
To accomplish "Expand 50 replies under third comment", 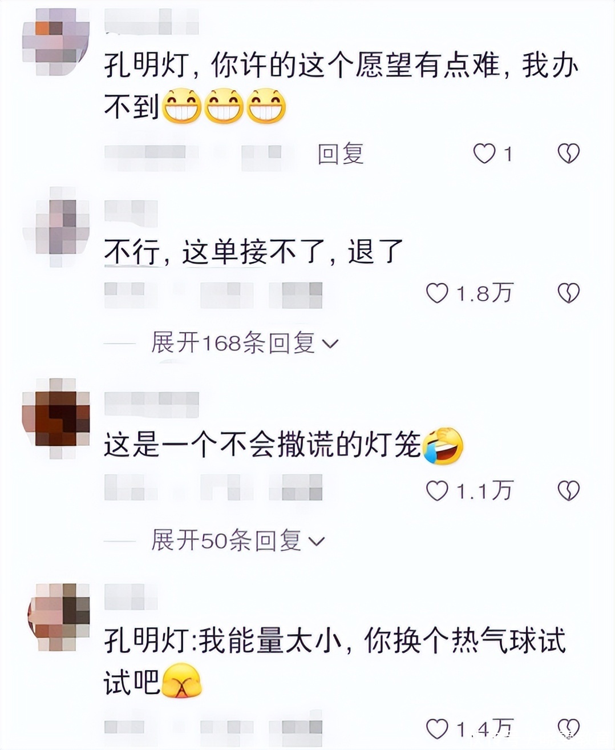I will (237, 540).
